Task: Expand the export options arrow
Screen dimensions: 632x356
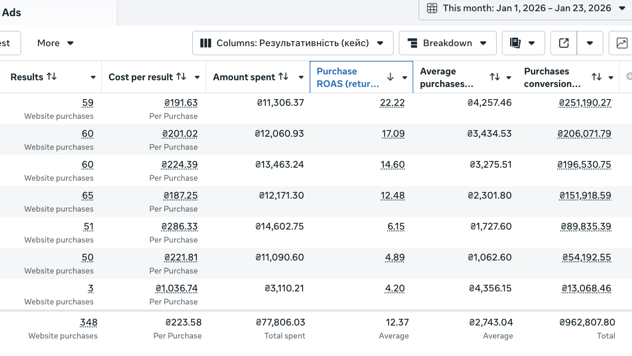Action: [x=590, y=43]
